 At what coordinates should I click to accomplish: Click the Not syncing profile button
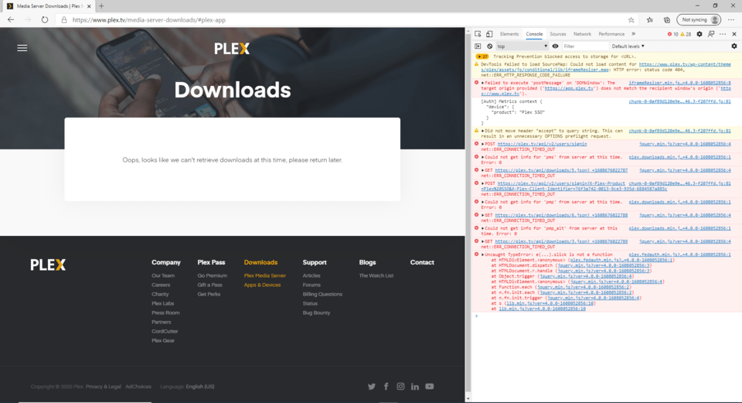tap(699, 20)
